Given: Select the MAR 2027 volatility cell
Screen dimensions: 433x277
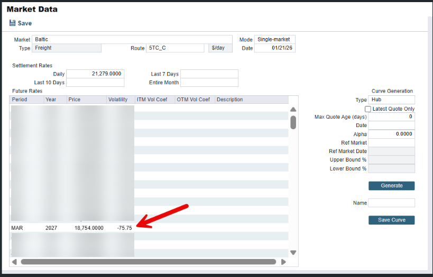Looking at the screenshot, I should tap(120, 228).
